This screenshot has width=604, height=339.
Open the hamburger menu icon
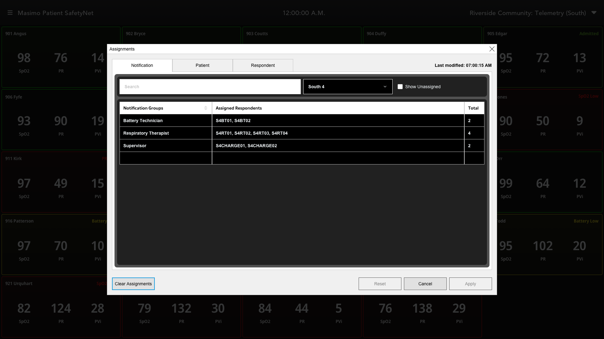(x=10, y=13)
